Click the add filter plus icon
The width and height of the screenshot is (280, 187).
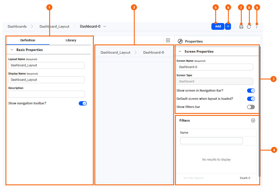pos(253,120)
